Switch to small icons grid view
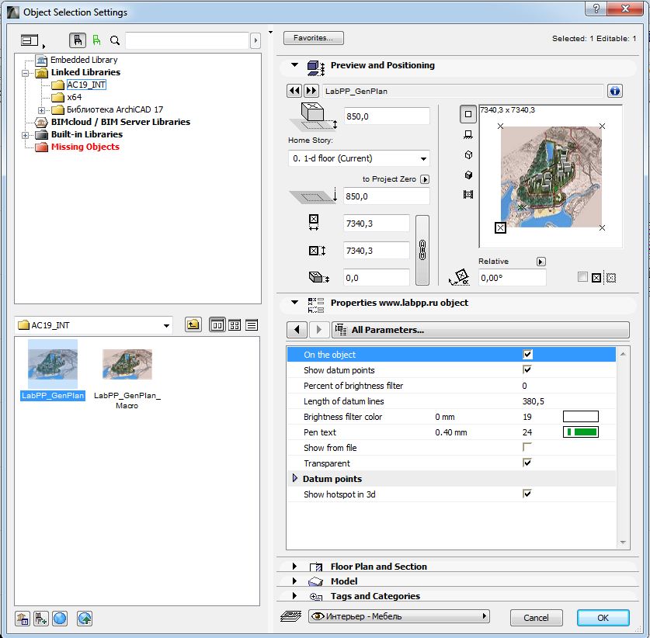The image size is (650, 638). 235,325
